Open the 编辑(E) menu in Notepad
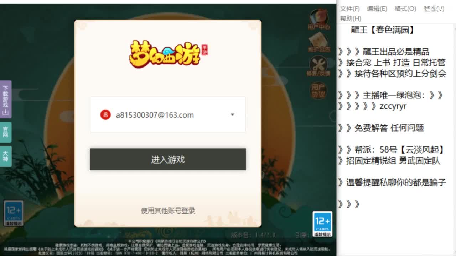456x256 pixels. pos(377,9)
